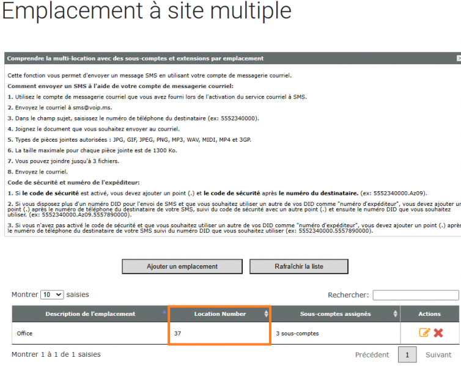
Task: Click 'Code de sécurité et numéro de l'expéditeur' heading
Action: 73,183
